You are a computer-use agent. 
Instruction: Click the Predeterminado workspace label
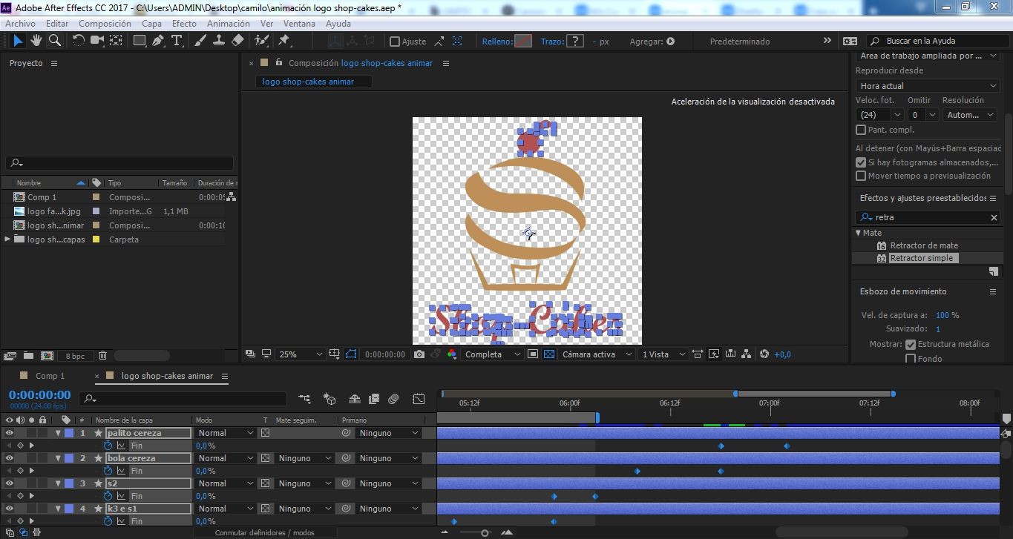tap(739, 42)
